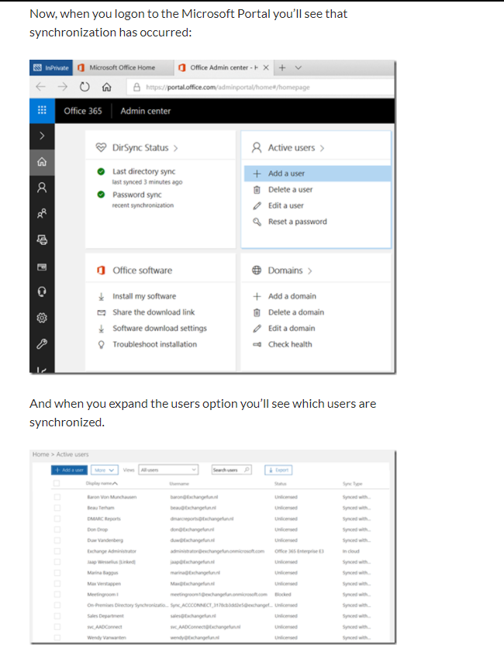Switch to Microsoft Office Home tab
The width and height of the screenshot is (504, 662).
click(x=122, y=67)
